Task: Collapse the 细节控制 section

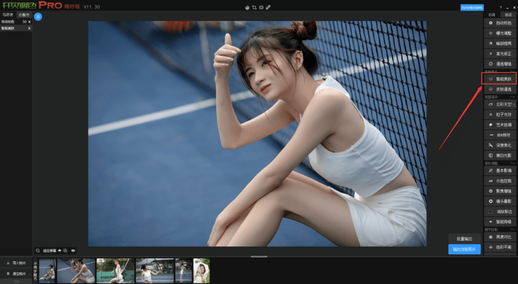Action: [x=513, y=229]
